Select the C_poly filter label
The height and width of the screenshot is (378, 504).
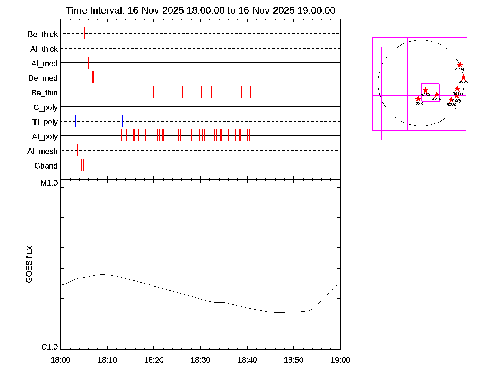pos(45,107)
